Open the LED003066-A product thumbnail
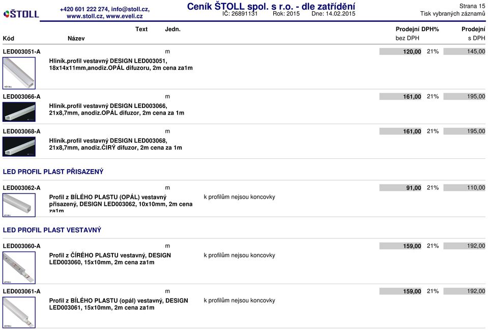The width and height of the screenshot is (488, 330). 19,112
